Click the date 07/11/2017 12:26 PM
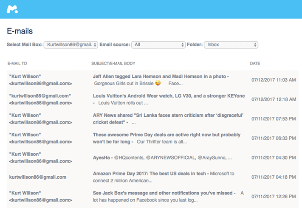 click(274, 197)
